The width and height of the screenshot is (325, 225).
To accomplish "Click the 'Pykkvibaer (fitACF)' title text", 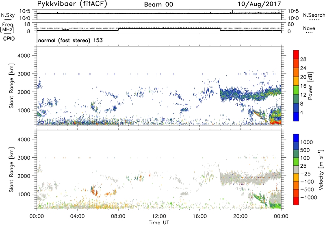I will click(72, 4).
